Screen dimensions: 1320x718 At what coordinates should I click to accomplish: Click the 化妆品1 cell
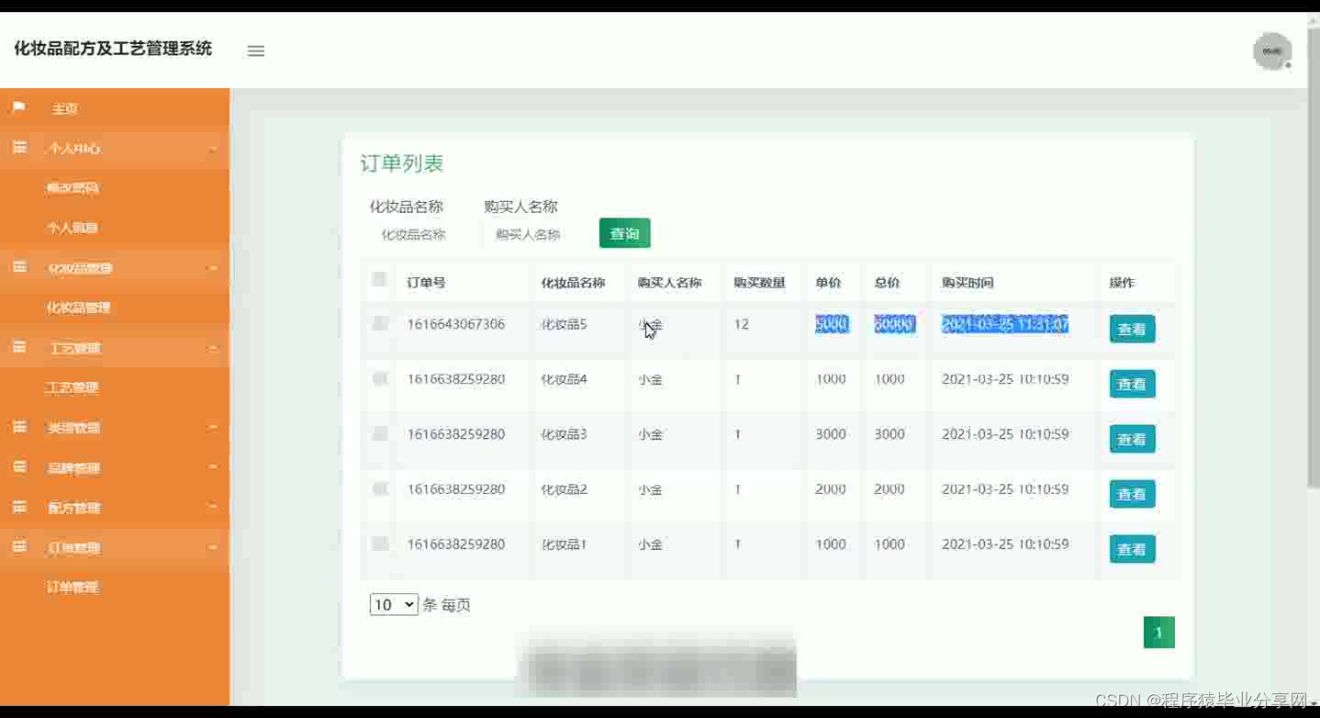coord(565,544)
